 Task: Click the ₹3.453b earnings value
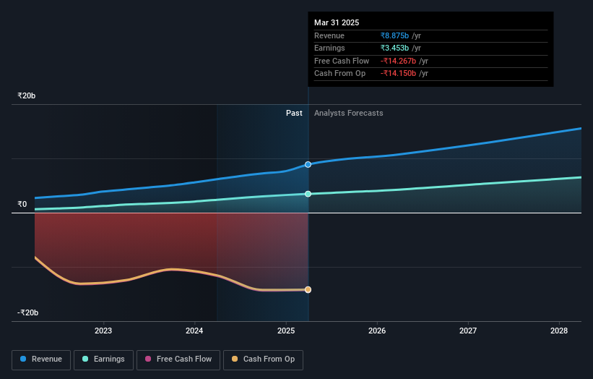click(394, 48)
